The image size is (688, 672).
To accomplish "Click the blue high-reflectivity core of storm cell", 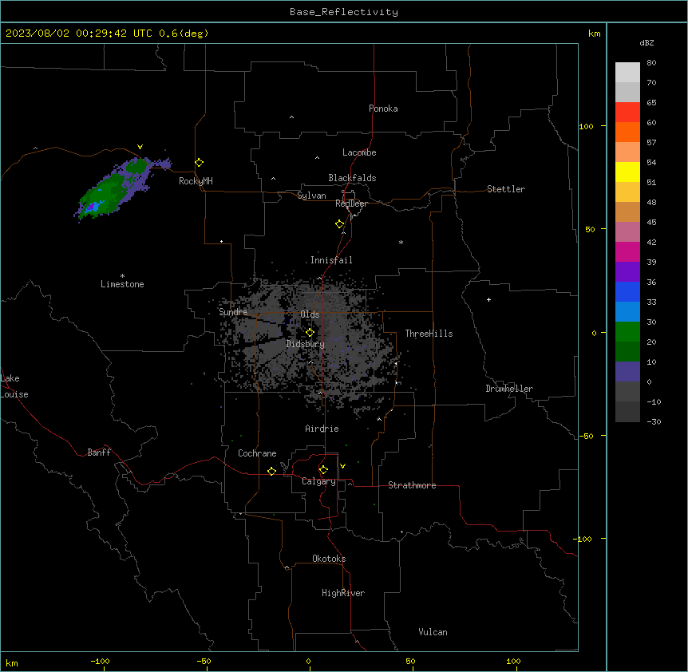I will click(x=93, y=206).
